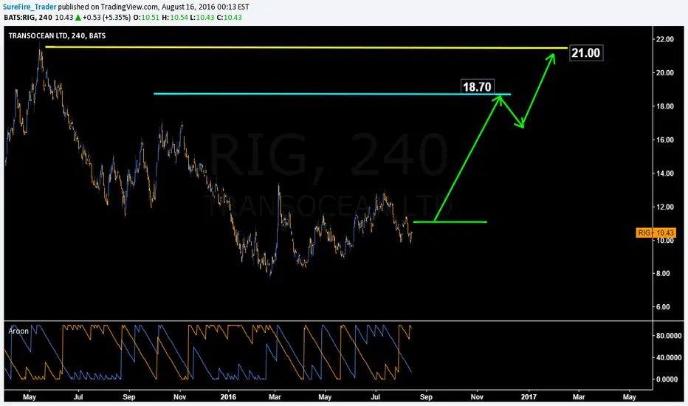Click the yellow horizontal line at 21.00
Screen dimensions: 688x406
pyautogui.click(x=306, y=47)
